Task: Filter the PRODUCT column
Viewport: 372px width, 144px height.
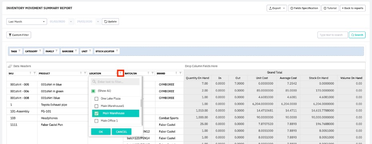Action: coord(85,73)
